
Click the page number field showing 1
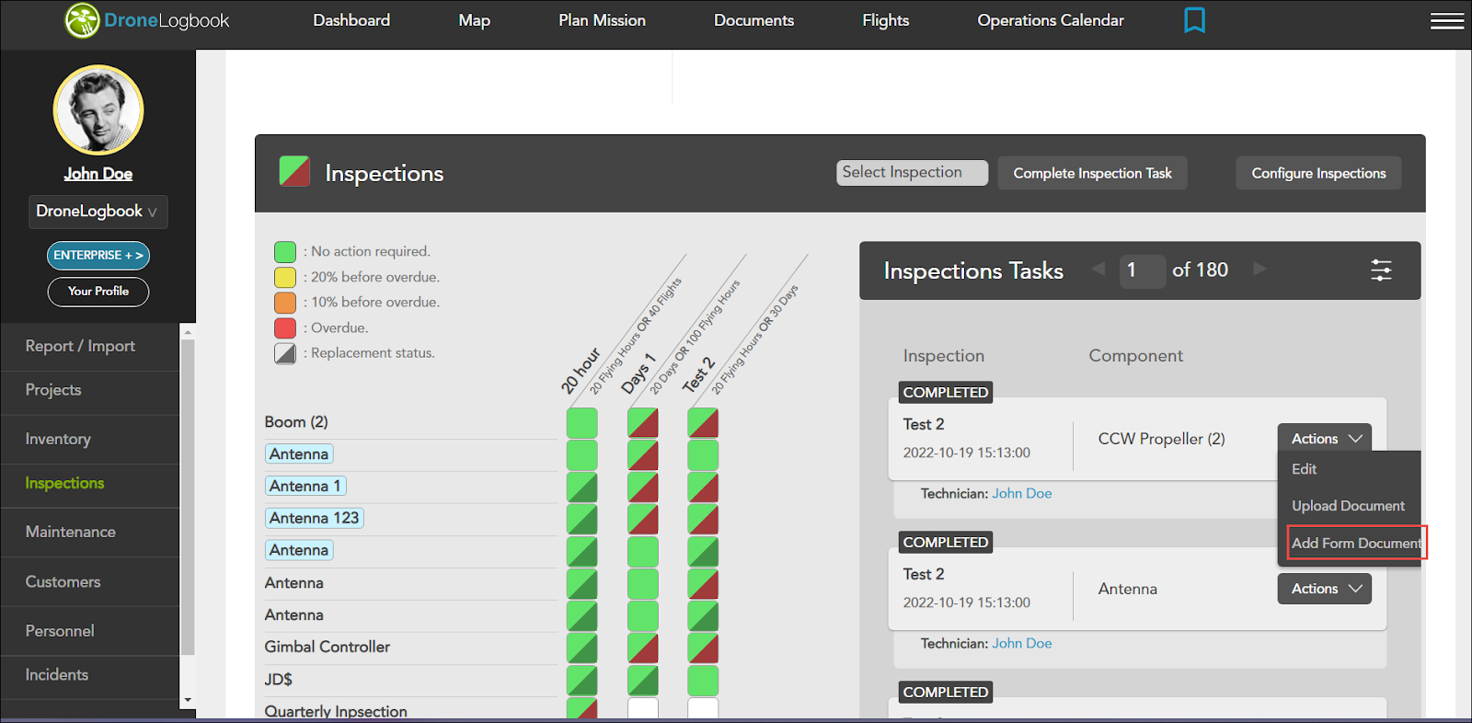[1142, 270]
